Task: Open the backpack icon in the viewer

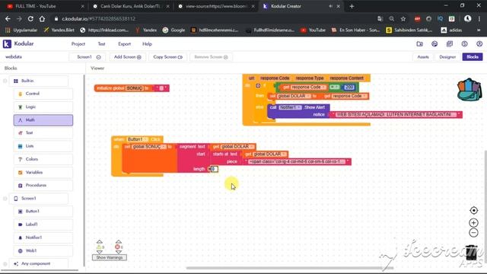Action: click(469, 91)
